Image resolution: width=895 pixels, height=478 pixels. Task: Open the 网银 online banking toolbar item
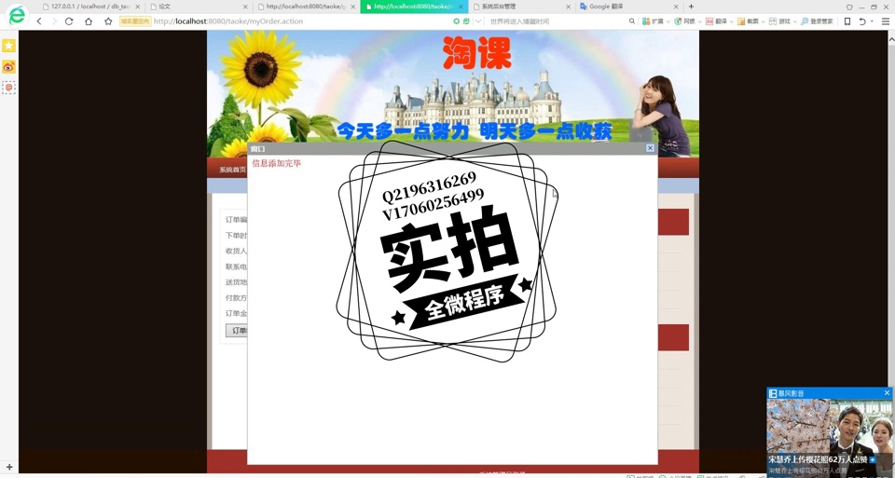(x=685, y=21)
